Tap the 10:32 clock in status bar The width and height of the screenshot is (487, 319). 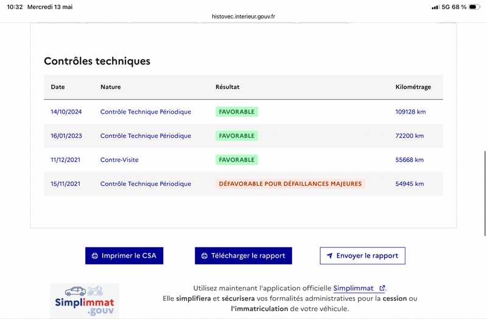[15, 7]
